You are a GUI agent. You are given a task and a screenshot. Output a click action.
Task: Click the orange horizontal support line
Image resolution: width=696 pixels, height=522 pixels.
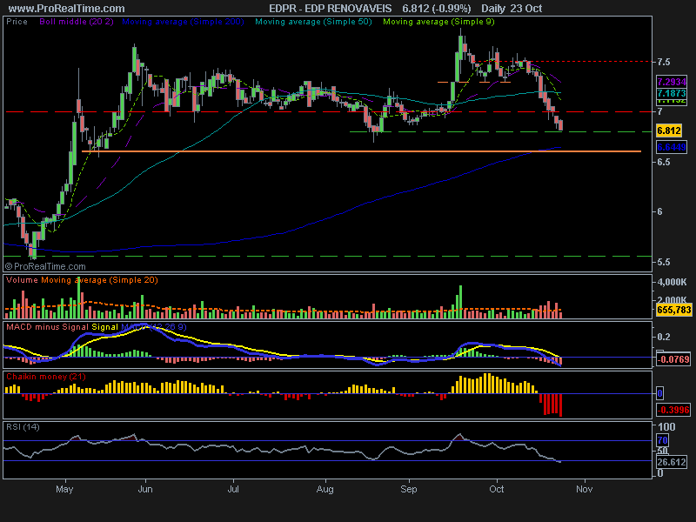coord(362,151)
